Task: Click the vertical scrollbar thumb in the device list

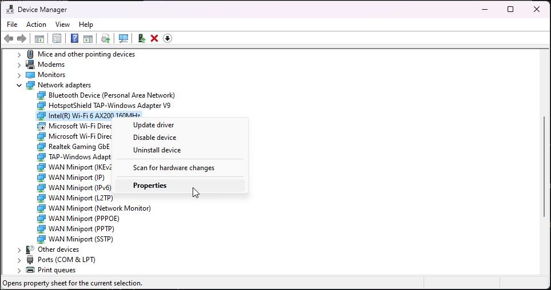Action: pyautogui.click(x=544, y=167)
